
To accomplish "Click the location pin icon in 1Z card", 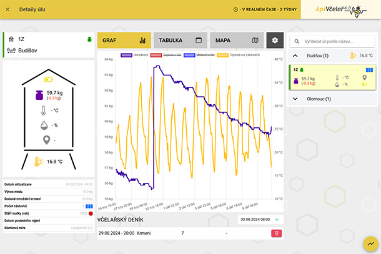I will click(x=364, y=77).
